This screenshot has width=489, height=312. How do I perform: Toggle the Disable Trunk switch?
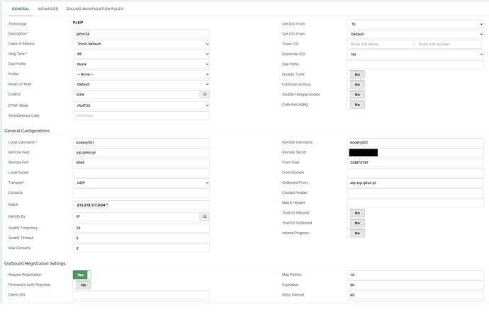pyautogui.click(x=356, y=74)
